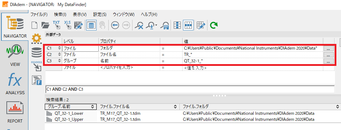Click the Open folder toolbar icon
This screenshot has width=341, height=130.
click(x=45, y=26)
